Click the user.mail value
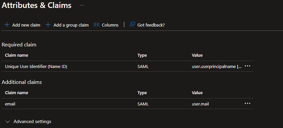Screen dimensions: 283x128 click(x=200, y=104)
